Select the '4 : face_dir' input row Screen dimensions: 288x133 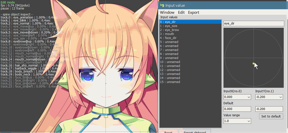point(191,38)
